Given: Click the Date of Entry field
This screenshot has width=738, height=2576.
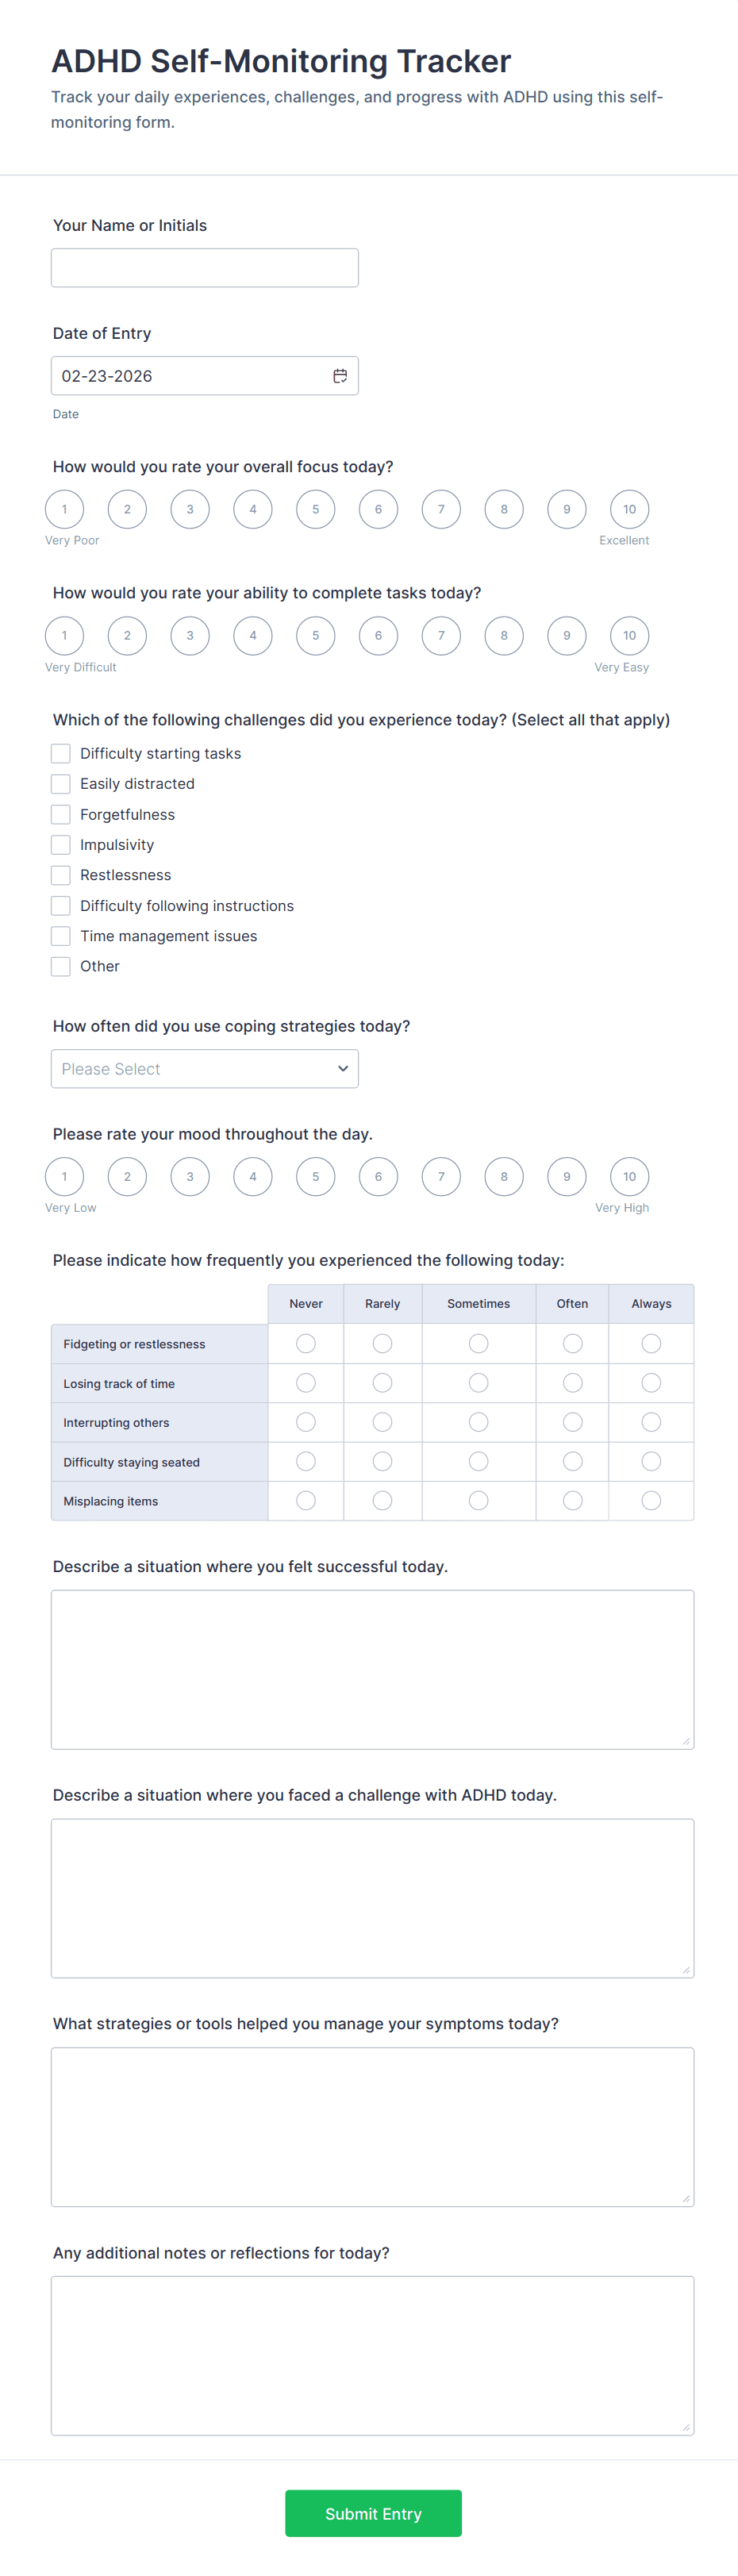Looking at the screenshot, I should point(190,376).
